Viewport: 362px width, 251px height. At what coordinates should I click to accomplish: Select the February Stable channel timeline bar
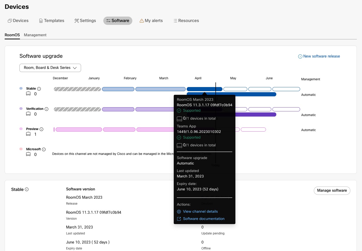pos(118,89)
